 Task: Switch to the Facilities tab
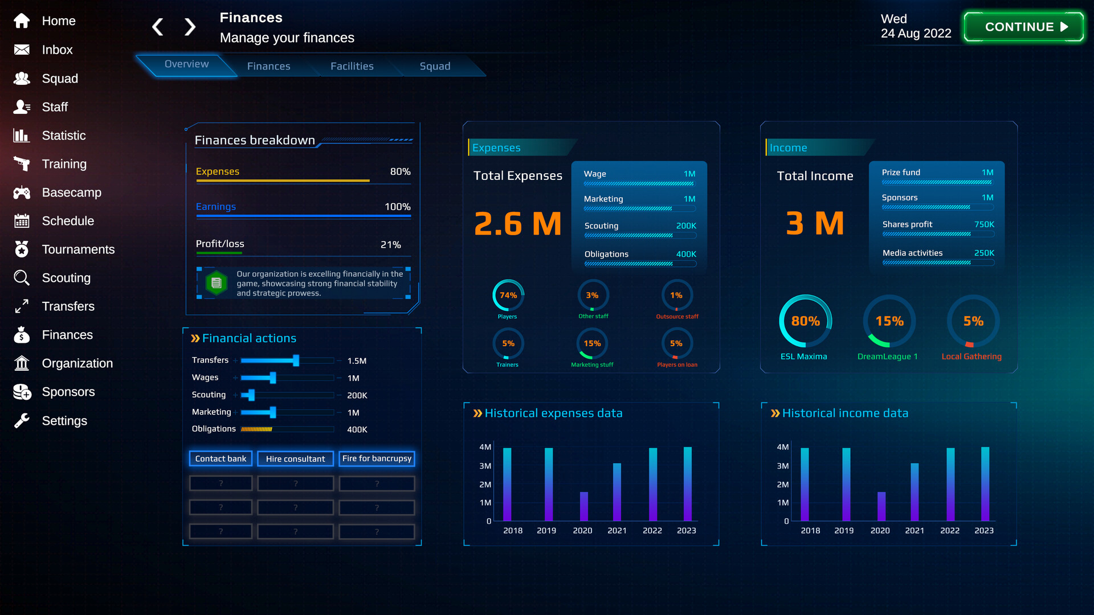point(352,66)
